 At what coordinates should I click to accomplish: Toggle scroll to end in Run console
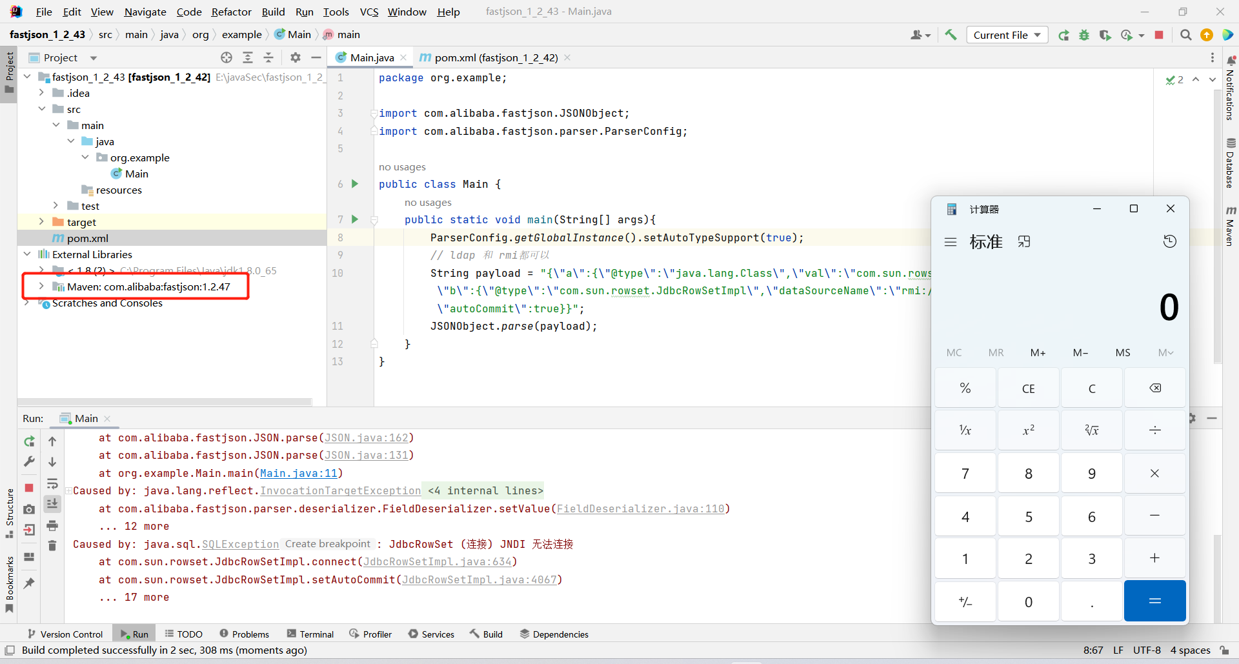click(52, 504)
